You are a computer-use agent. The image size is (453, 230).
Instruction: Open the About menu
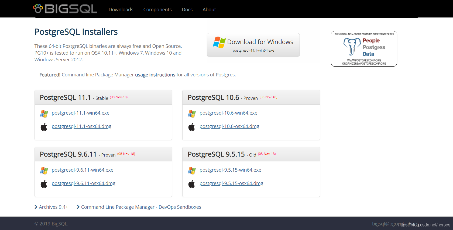[x=209, y=9]
